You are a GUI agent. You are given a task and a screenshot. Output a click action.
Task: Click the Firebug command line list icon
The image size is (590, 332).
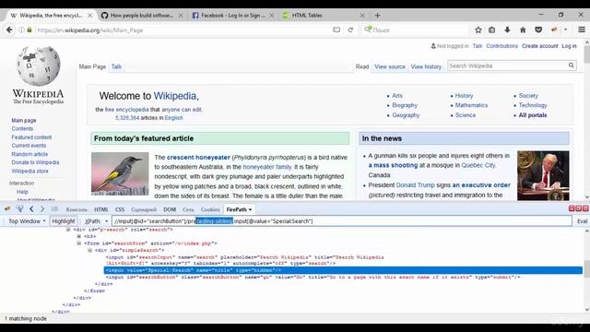pos(54,209)
